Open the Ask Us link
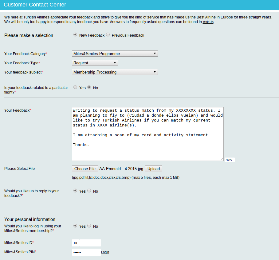Screen dimensions: 279x260 (208, 22)
